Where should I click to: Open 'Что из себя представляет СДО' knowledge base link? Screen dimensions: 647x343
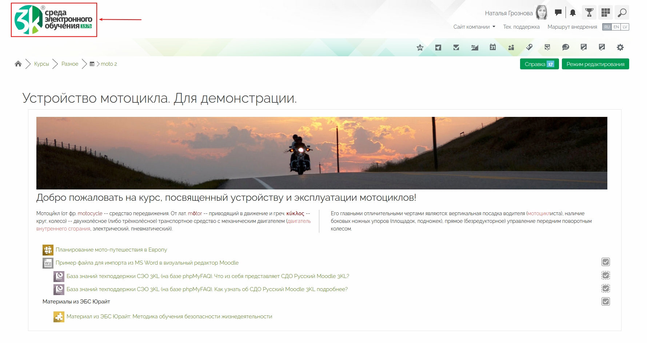coord(208,276)
